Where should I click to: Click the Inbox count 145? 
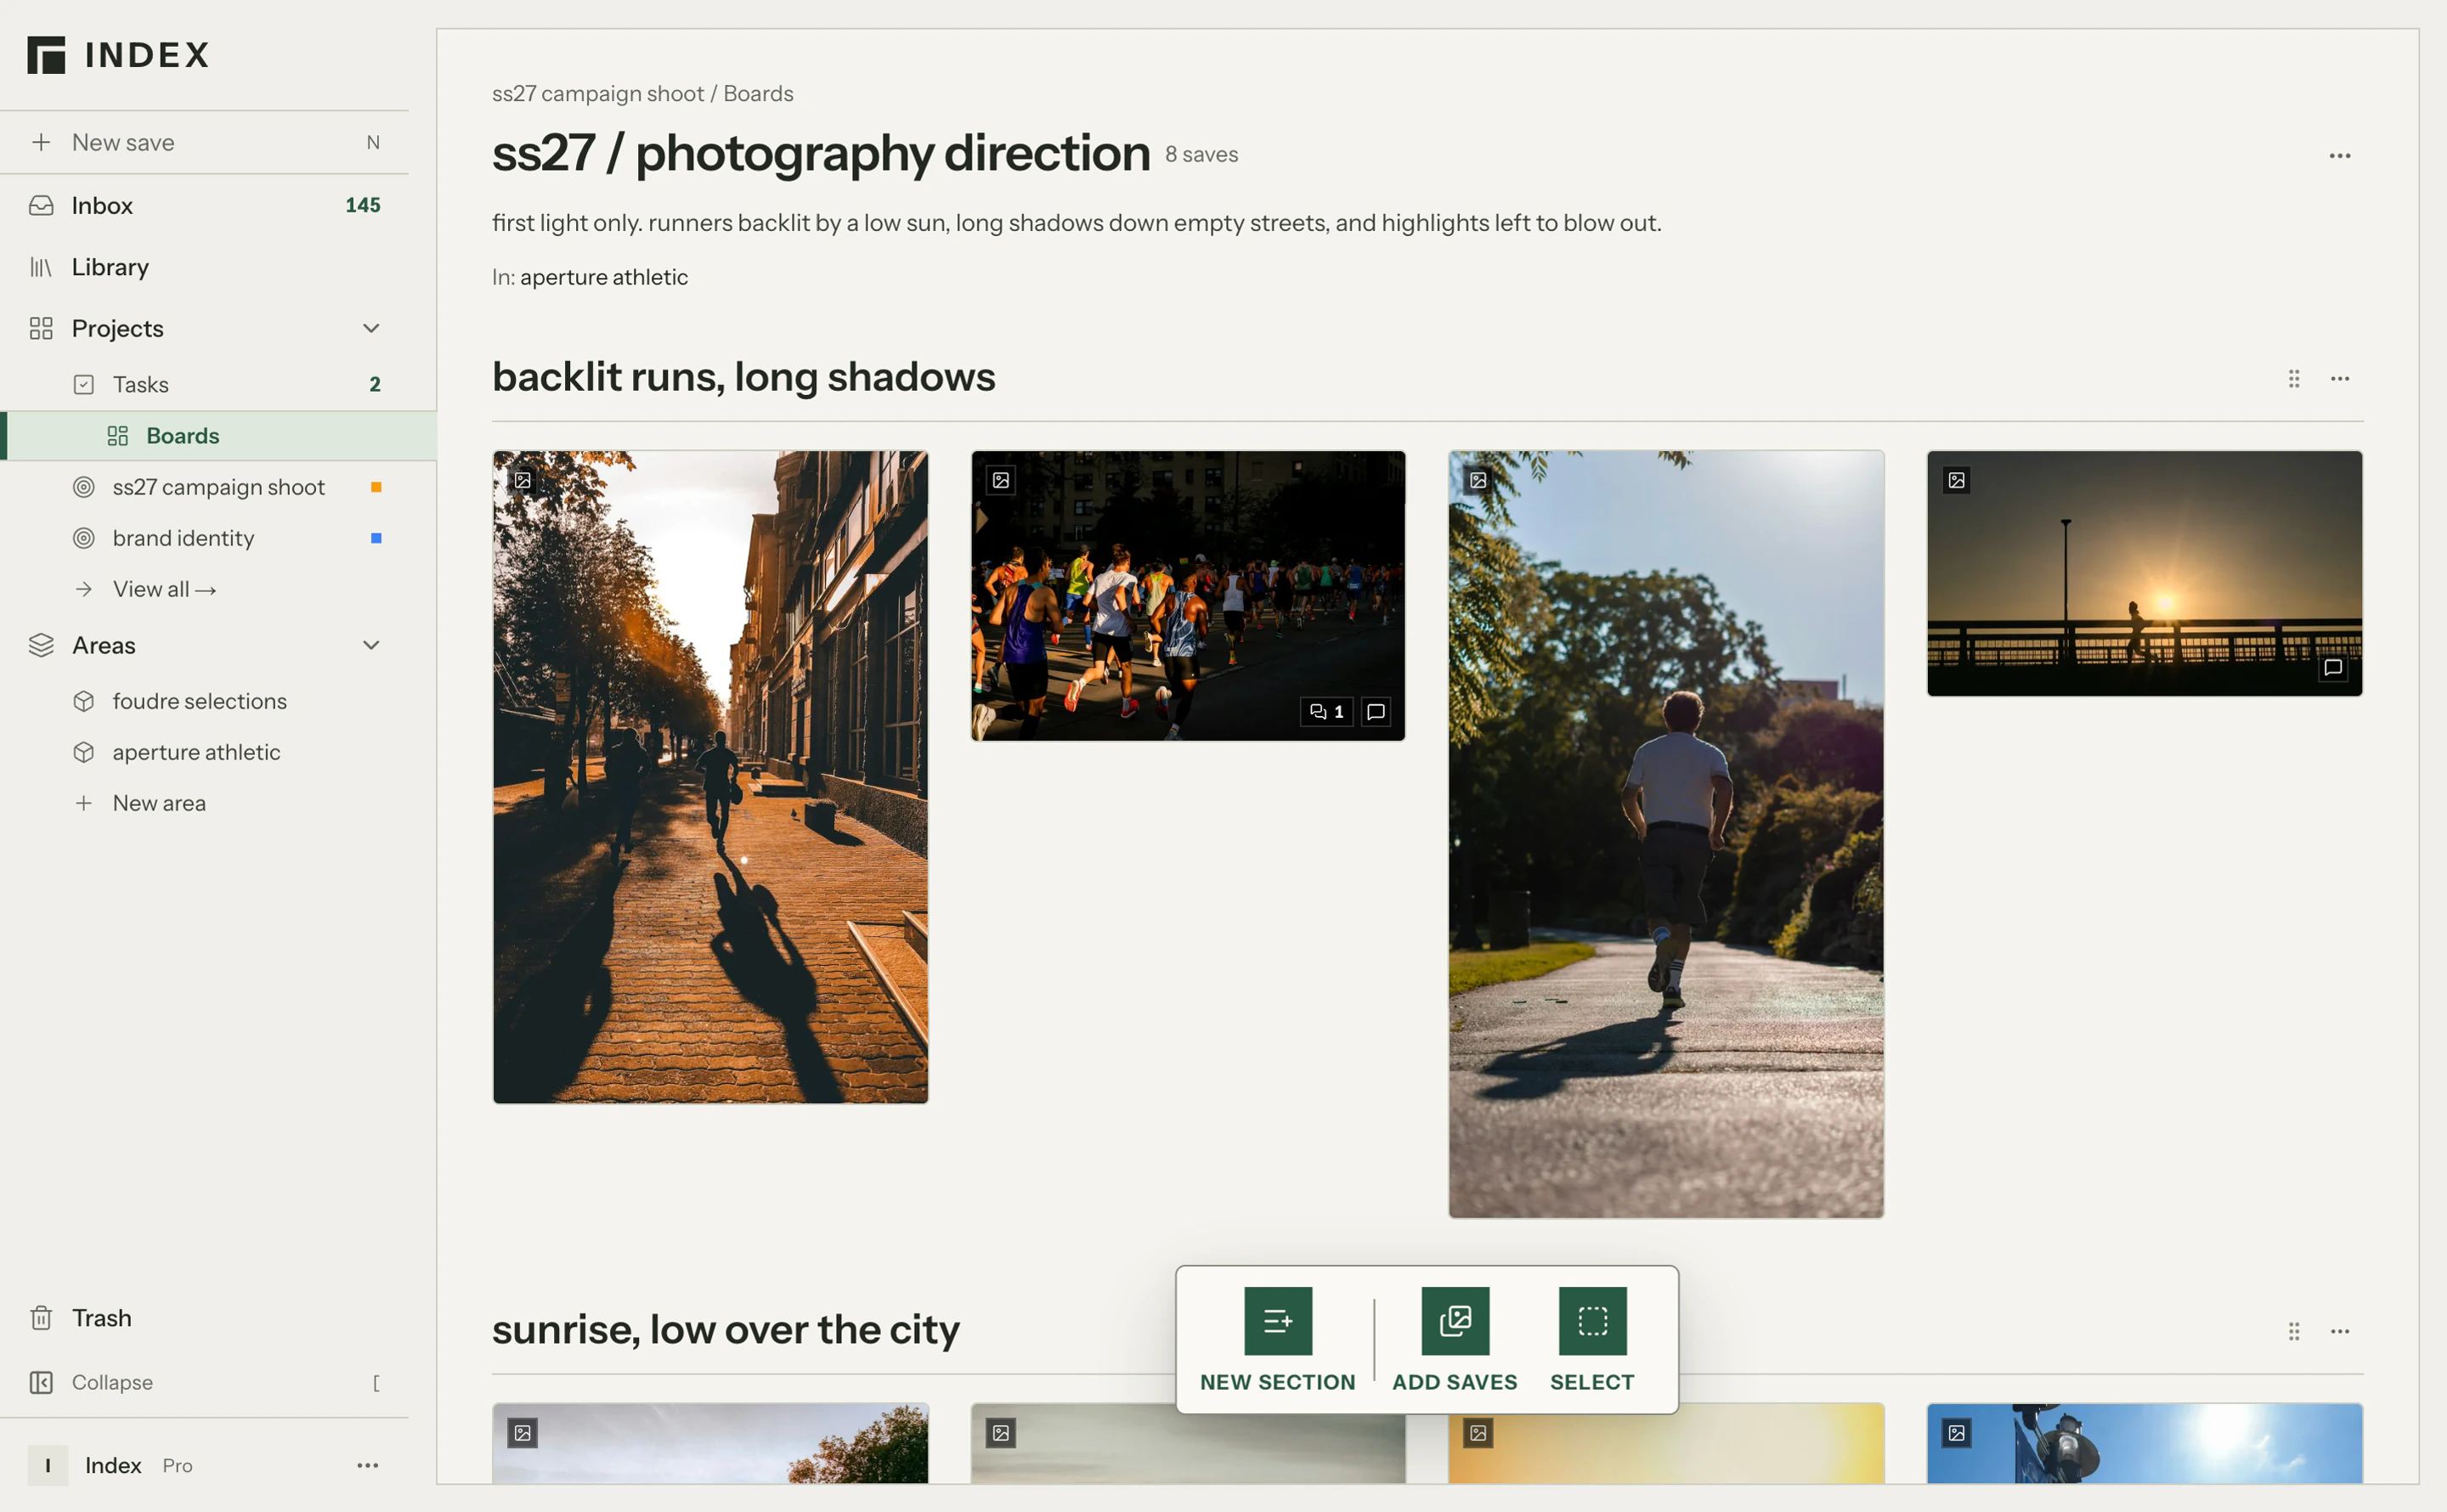[x=363, y=205]
